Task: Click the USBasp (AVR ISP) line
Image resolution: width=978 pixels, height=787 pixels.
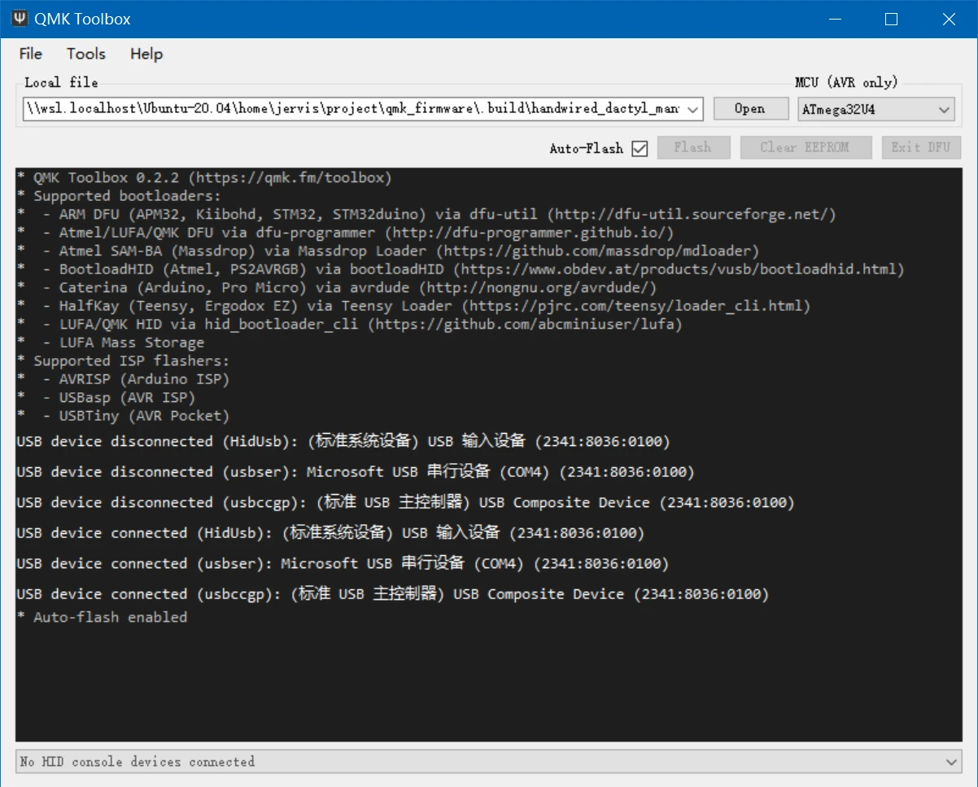Action: point(107,397)
